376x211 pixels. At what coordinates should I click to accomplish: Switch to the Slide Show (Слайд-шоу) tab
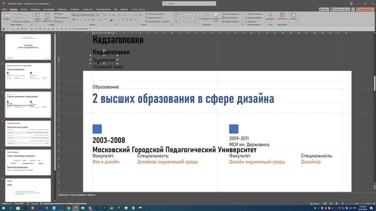click(88, 9)
